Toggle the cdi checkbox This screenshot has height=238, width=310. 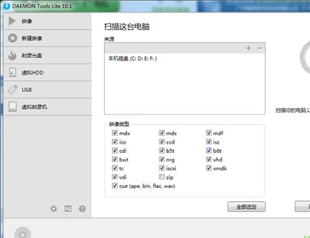pyautogui.click(x=114, y=151)
